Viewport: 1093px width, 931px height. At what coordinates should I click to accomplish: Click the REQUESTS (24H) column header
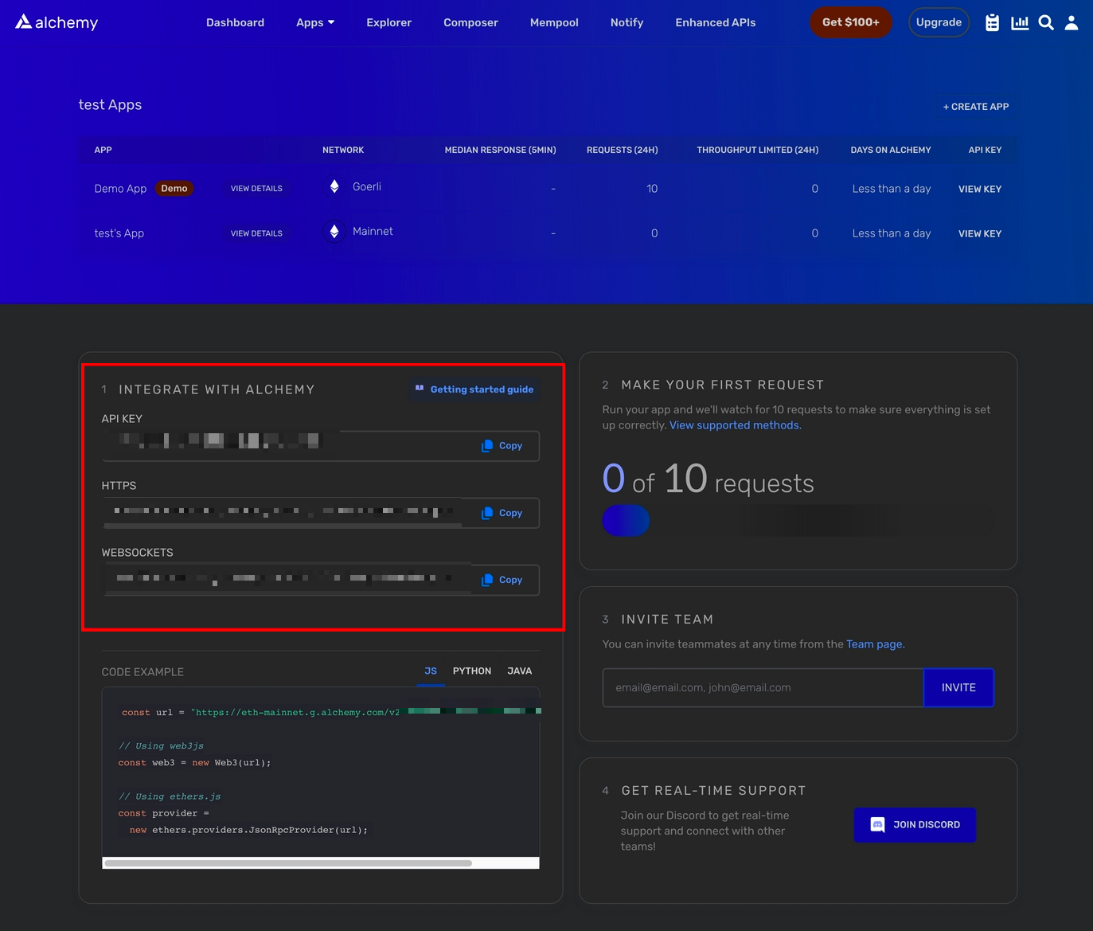click(x=623, y=150)
